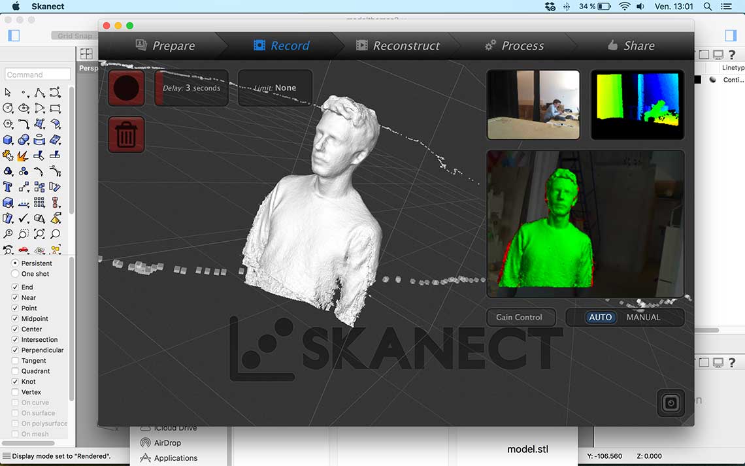Open macOS Spotlight search icon
745x466 pixels.
(708, 6)
